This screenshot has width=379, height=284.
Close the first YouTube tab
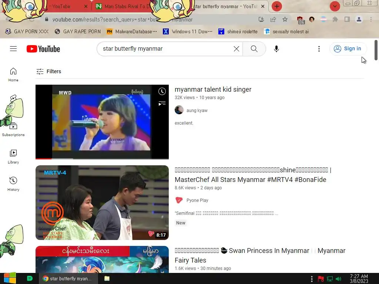(x=86, y=7)
